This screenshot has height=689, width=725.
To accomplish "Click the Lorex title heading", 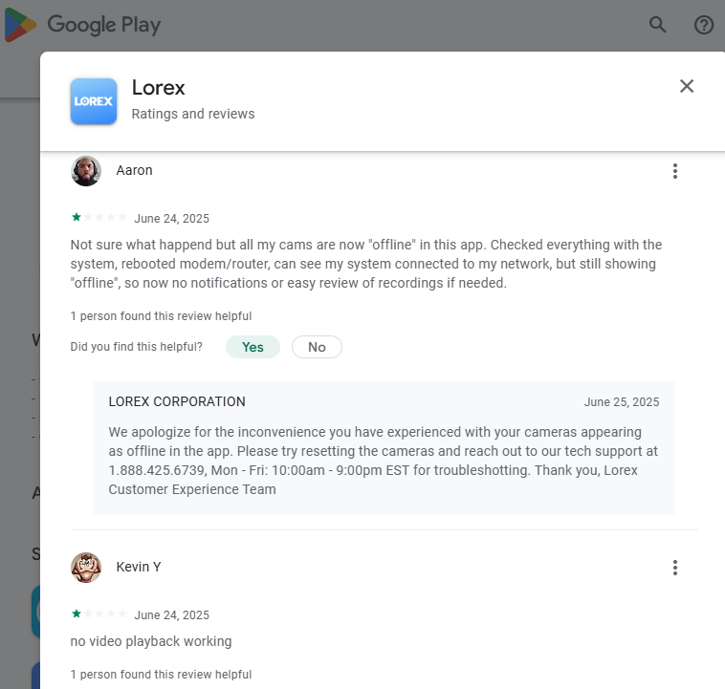I will pos(158,88).
